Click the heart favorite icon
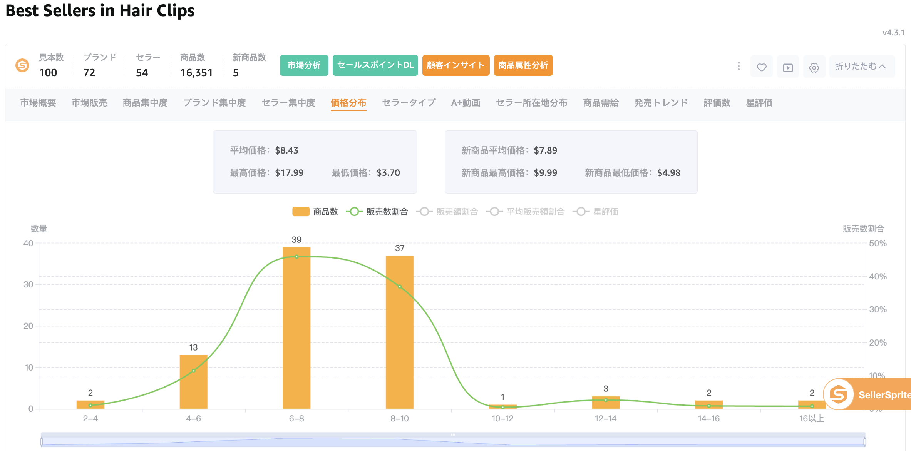 point(761,67)
